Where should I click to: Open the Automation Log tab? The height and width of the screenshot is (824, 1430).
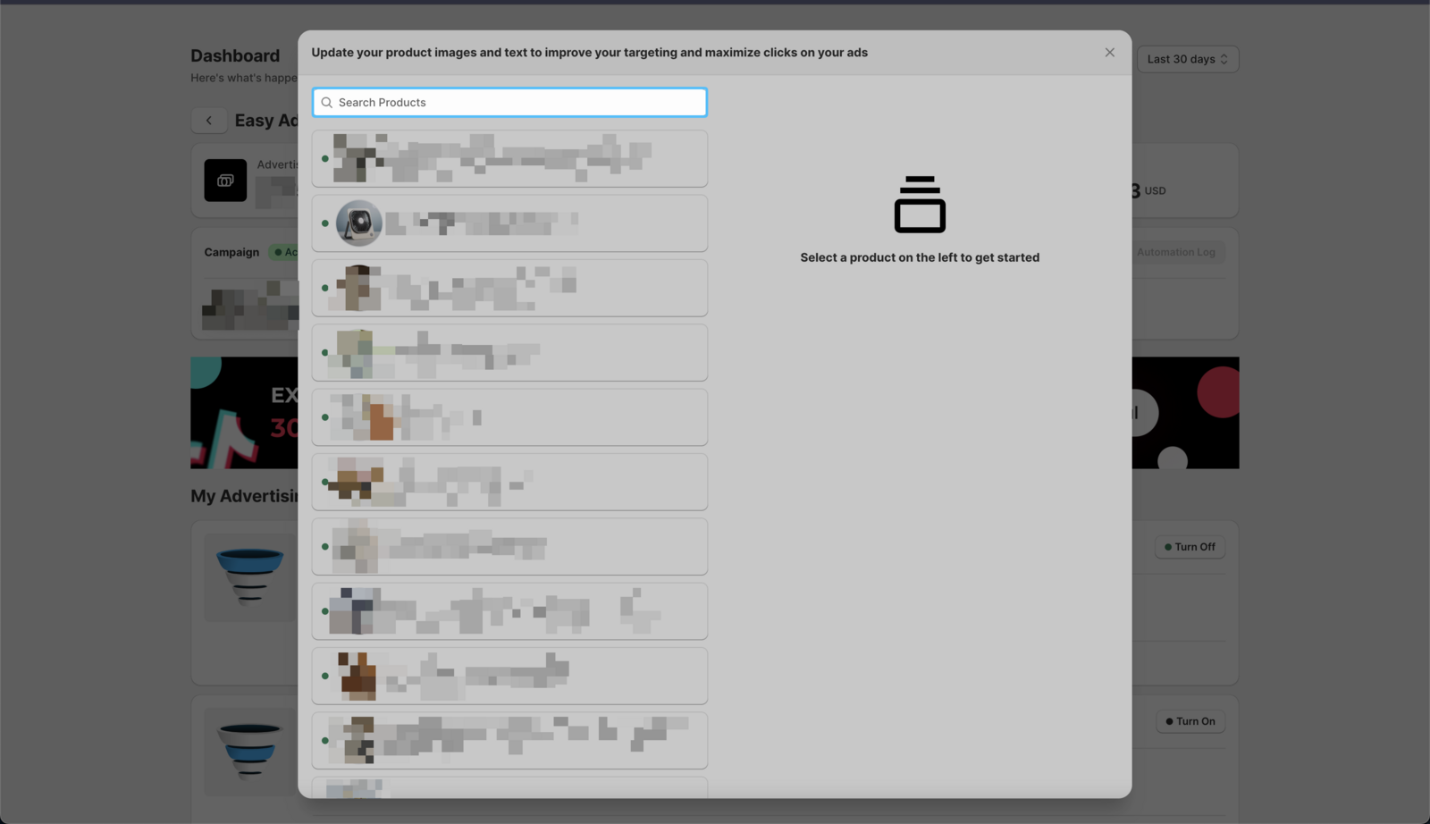pos(1175,252)
